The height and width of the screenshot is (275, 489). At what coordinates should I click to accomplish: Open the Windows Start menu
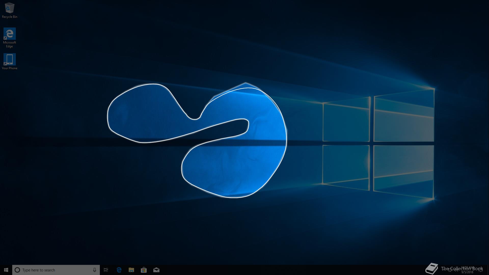click(x=6, y=270)
